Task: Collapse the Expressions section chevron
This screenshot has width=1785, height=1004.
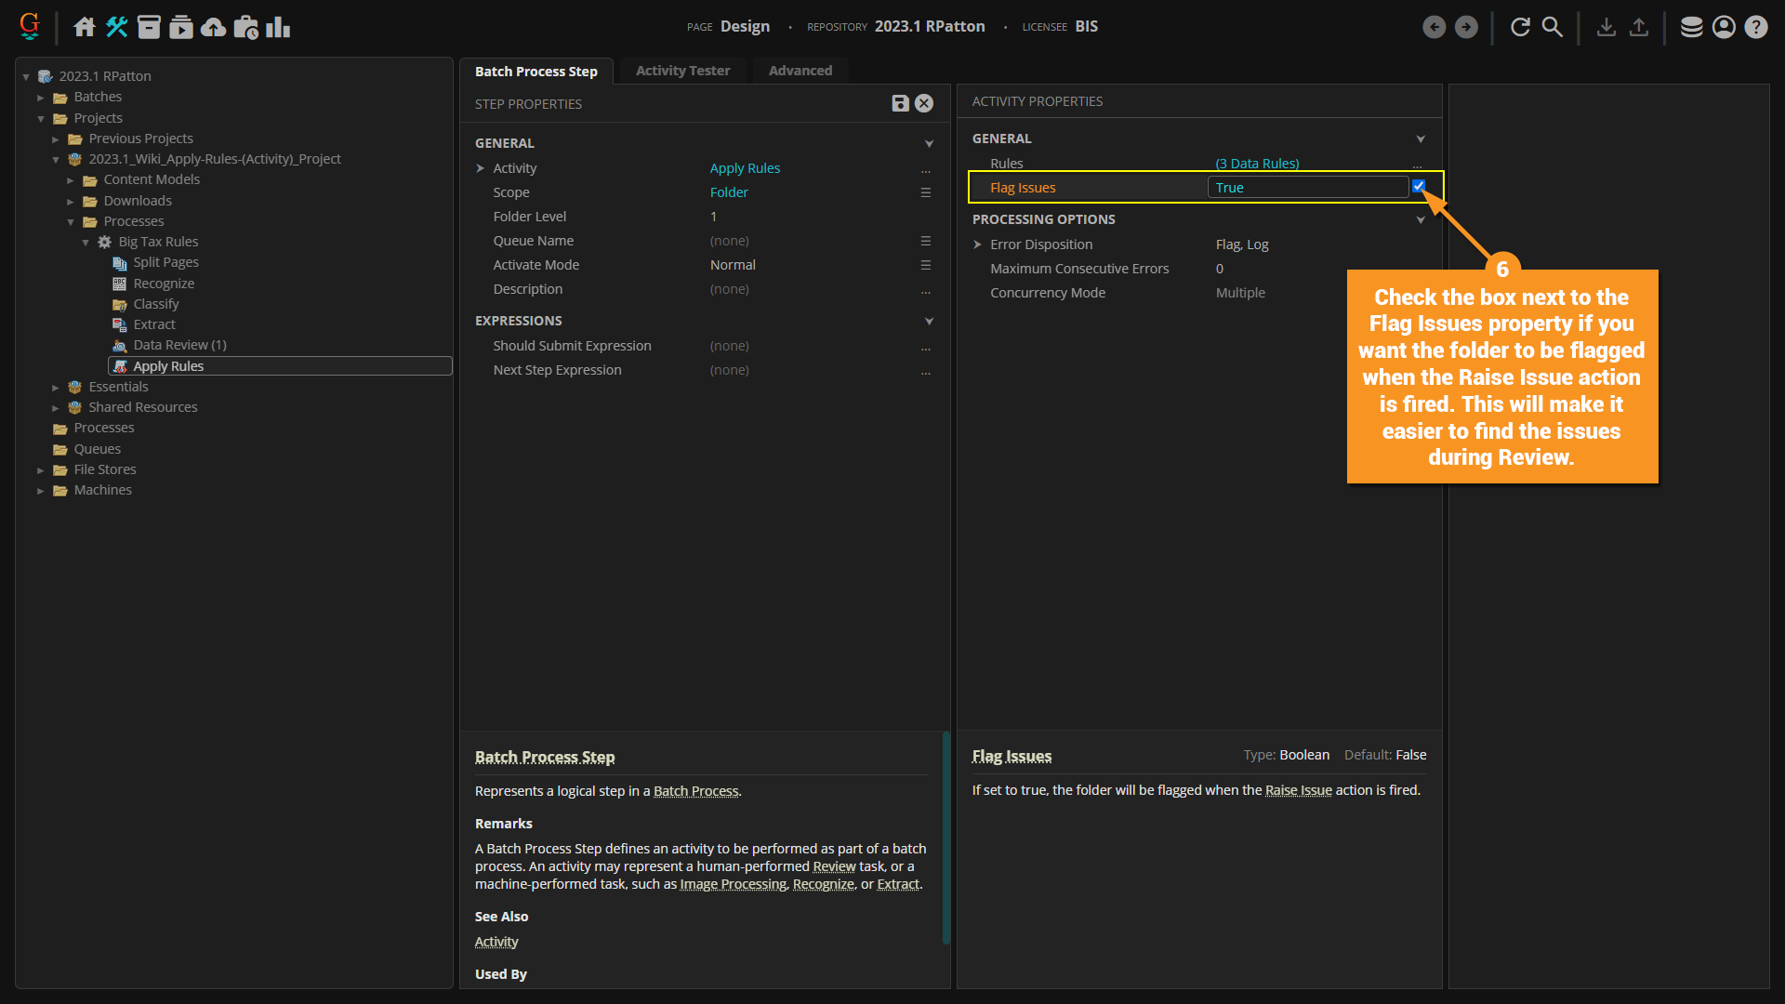Action: click(928, 321)
